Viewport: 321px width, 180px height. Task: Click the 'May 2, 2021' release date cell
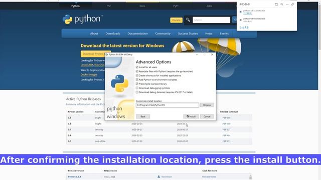(x=109, y=176)
